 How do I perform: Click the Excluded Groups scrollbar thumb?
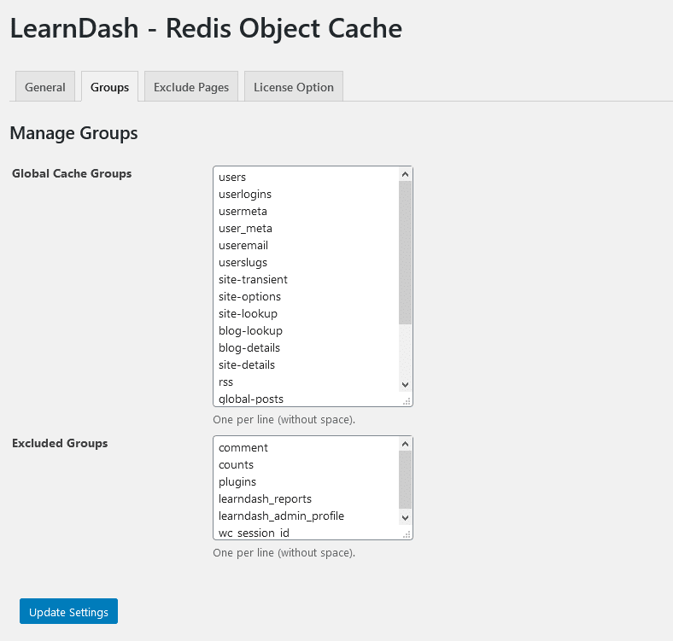click(405, 479)
